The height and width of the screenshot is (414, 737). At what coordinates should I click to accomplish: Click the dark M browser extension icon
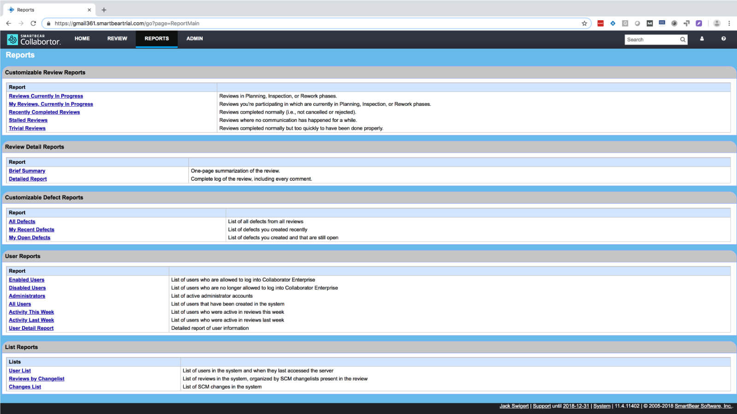649,23
